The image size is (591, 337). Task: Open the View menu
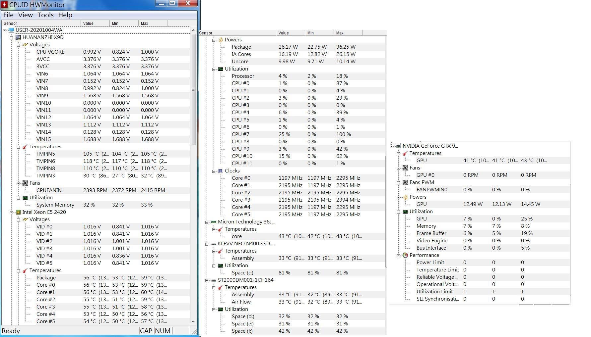click(25, 15)
